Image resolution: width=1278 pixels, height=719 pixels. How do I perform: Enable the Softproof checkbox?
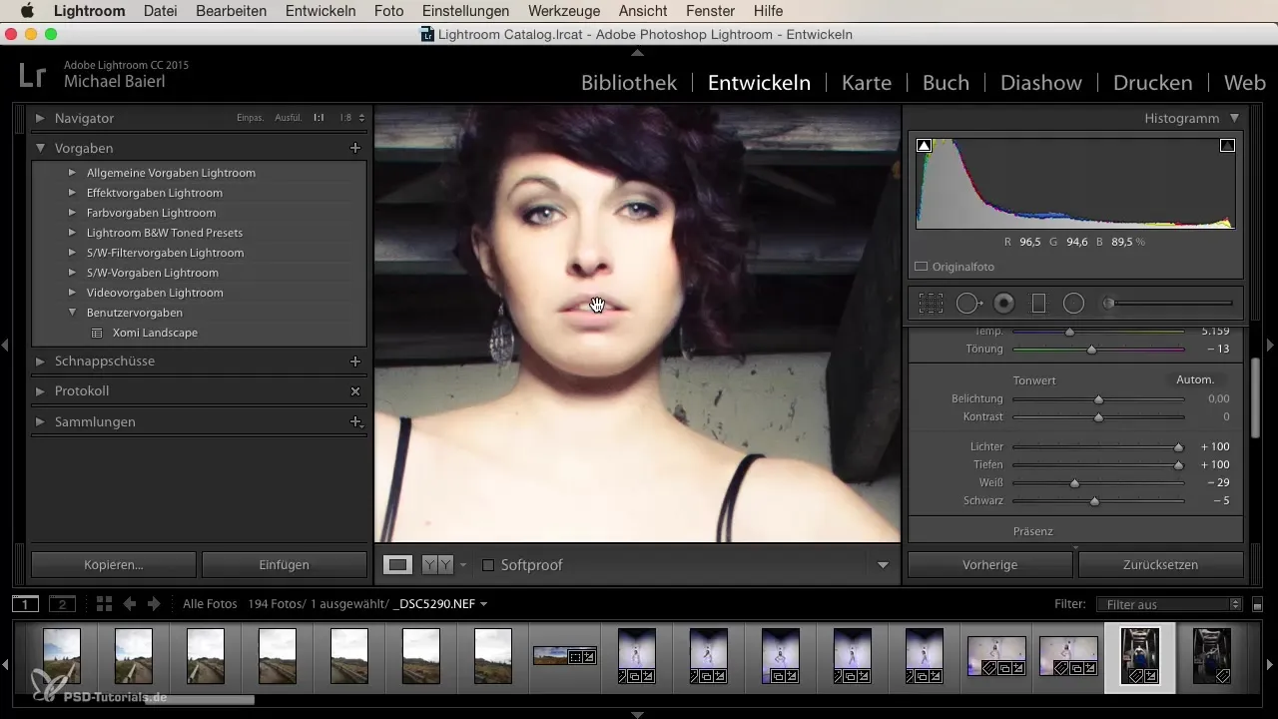click(x=488, y=565)
